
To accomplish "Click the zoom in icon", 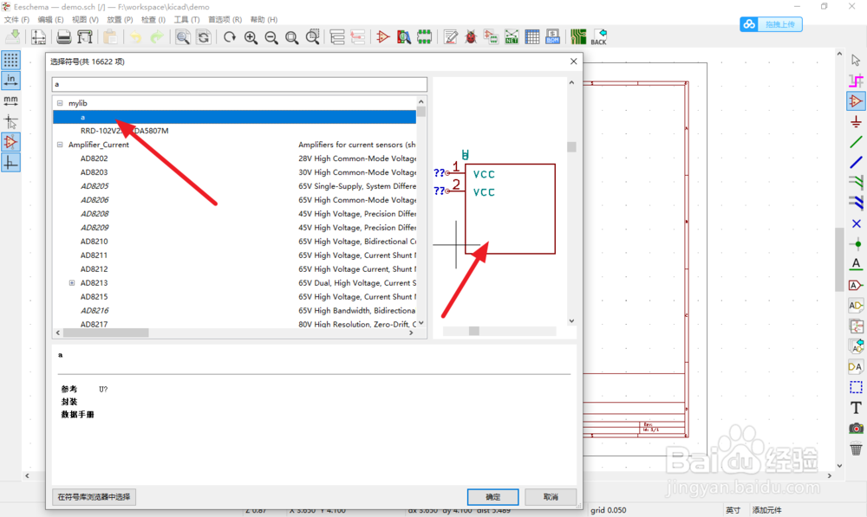I will pyautogui.click(x=251, y=37).
